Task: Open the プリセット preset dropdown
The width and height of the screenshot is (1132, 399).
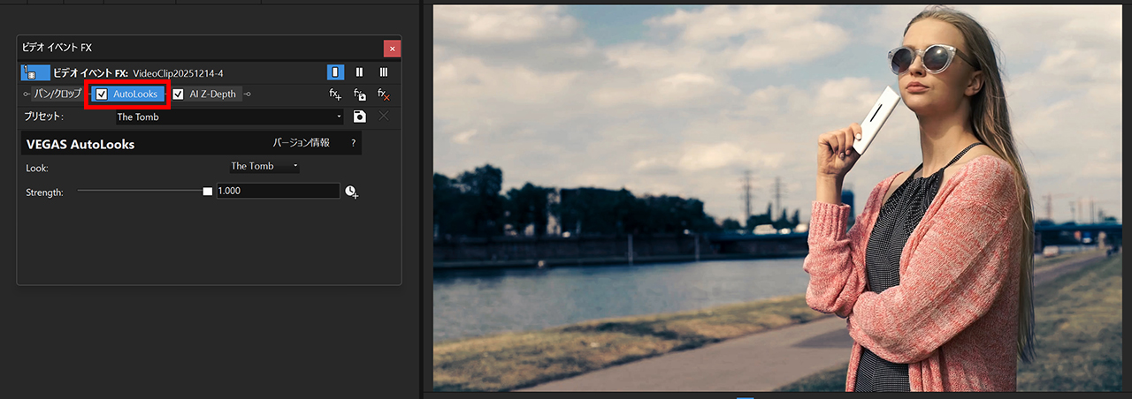Action: 339,117
